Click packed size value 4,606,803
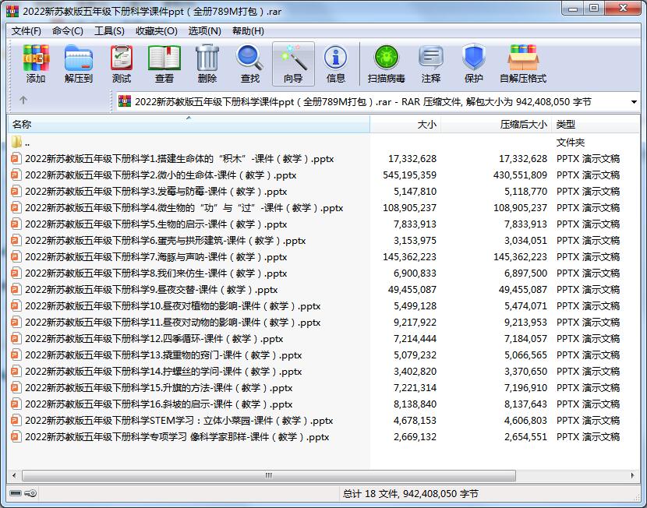647x508 pixels. point(525,420)
